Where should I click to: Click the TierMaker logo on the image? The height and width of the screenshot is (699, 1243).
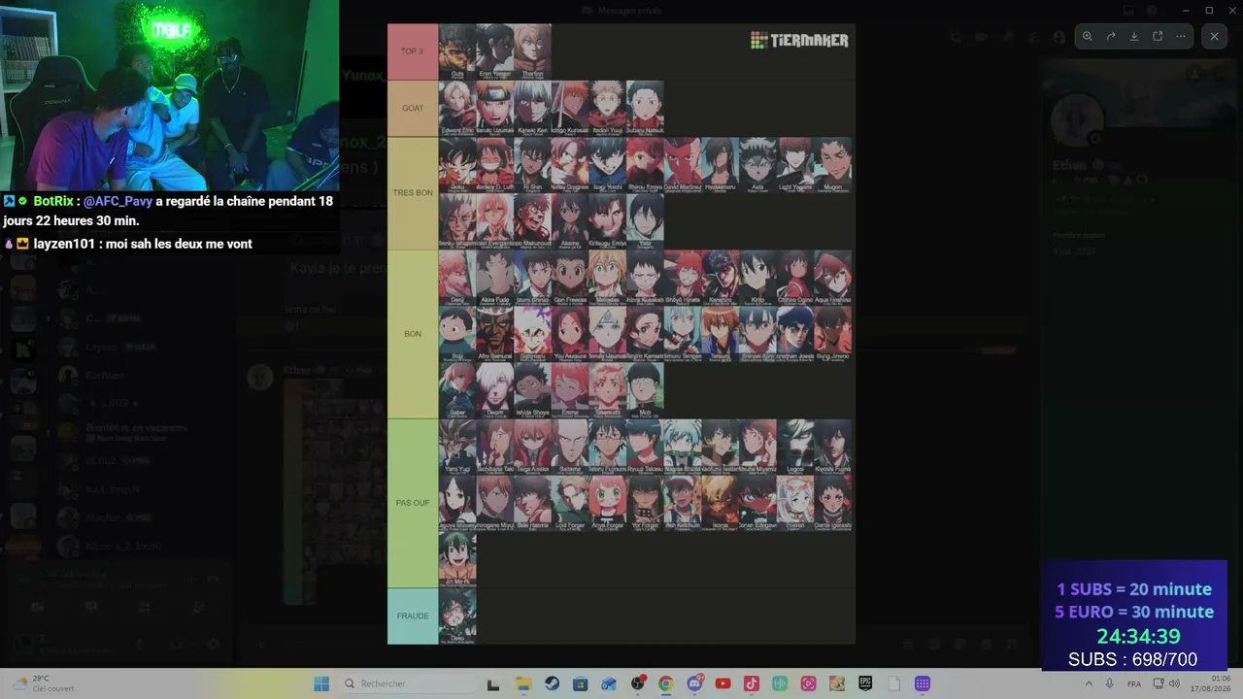point(799,40)
